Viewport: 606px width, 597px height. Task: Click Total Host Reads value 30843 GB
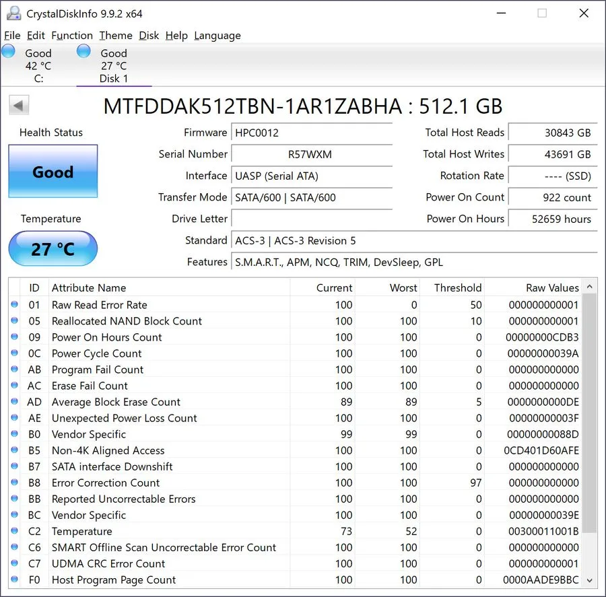(553, 133)
